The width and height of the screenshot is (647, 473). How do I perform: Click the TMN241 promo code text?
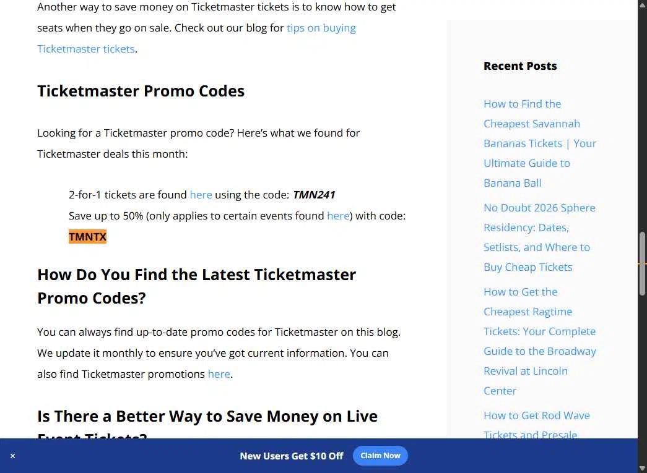pyautogui.click(x=314, y=195)
